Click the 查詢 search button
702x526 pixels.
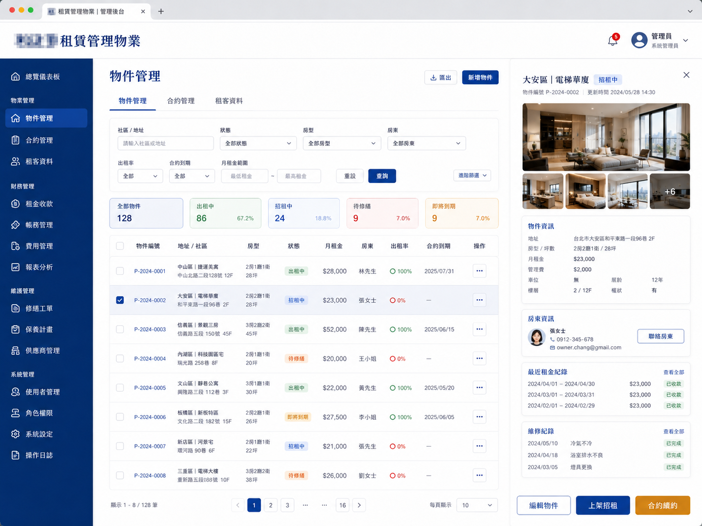click(382, 176)
